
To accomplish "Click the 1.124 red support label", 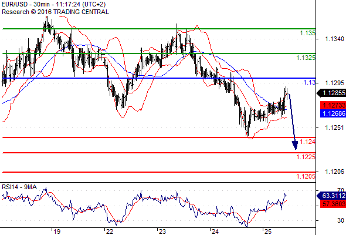I will click(x=308, y=142).
